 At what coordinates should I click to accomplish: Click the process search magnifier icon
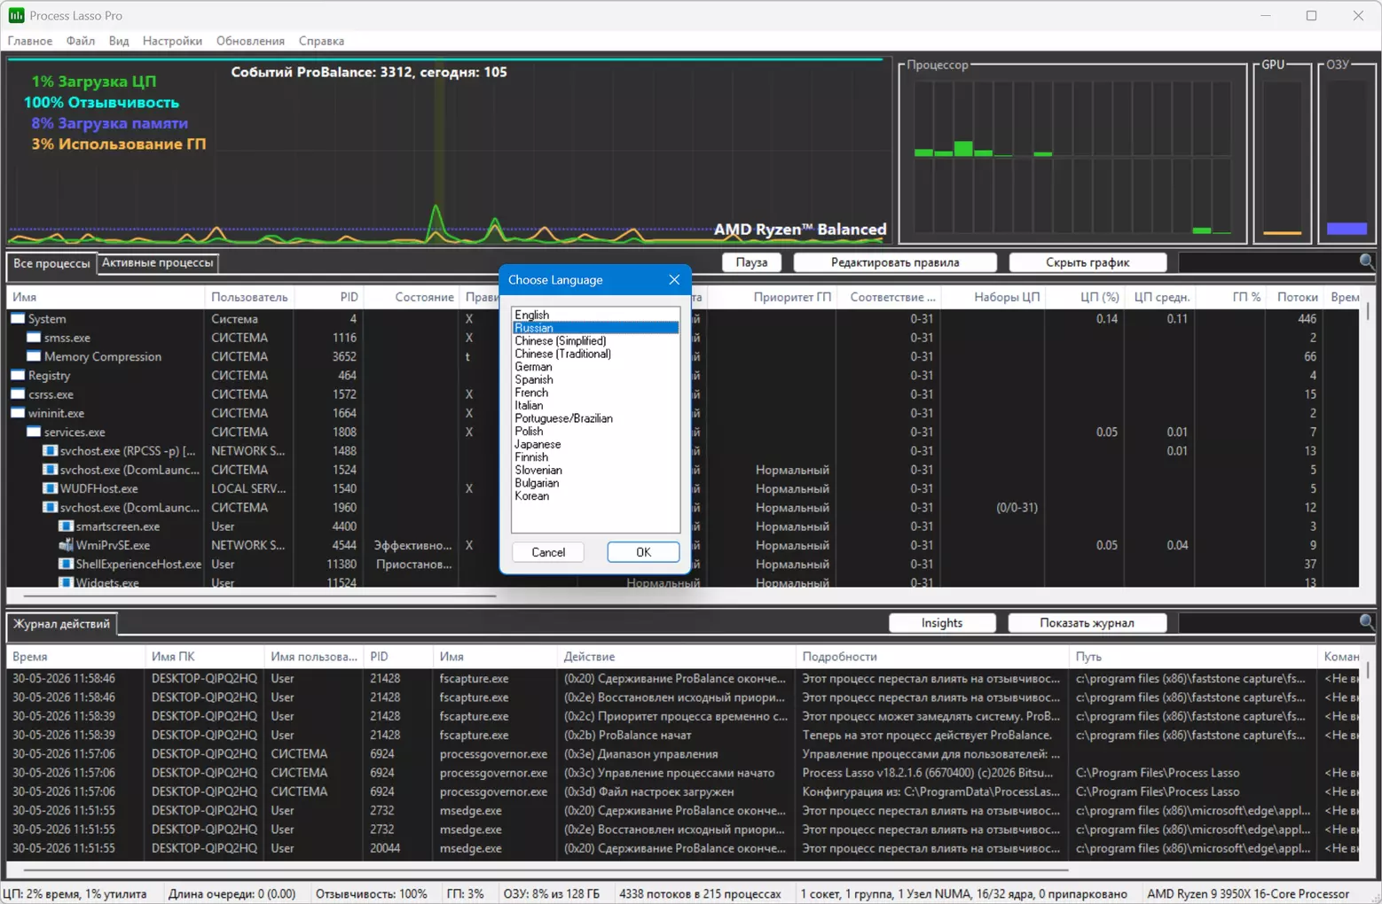[1367, 261]
